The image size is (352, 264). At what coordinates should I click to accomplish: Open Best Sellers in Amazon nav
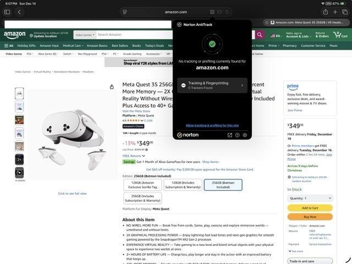click(120, 46)
